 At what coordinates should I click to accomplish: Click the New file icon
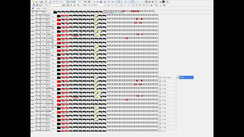click(33, 2)
